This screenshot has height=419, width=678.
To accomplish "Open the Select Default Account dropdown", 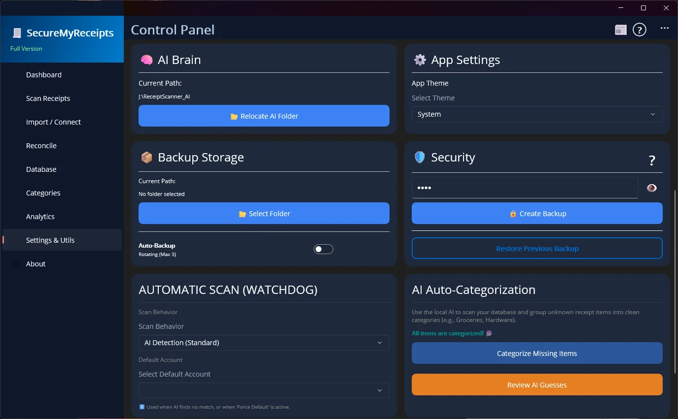I will [264, 390].
